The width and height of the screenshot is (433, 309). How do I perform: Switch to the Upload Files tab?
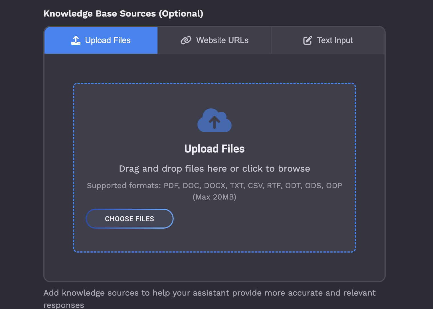click(101, 40)
